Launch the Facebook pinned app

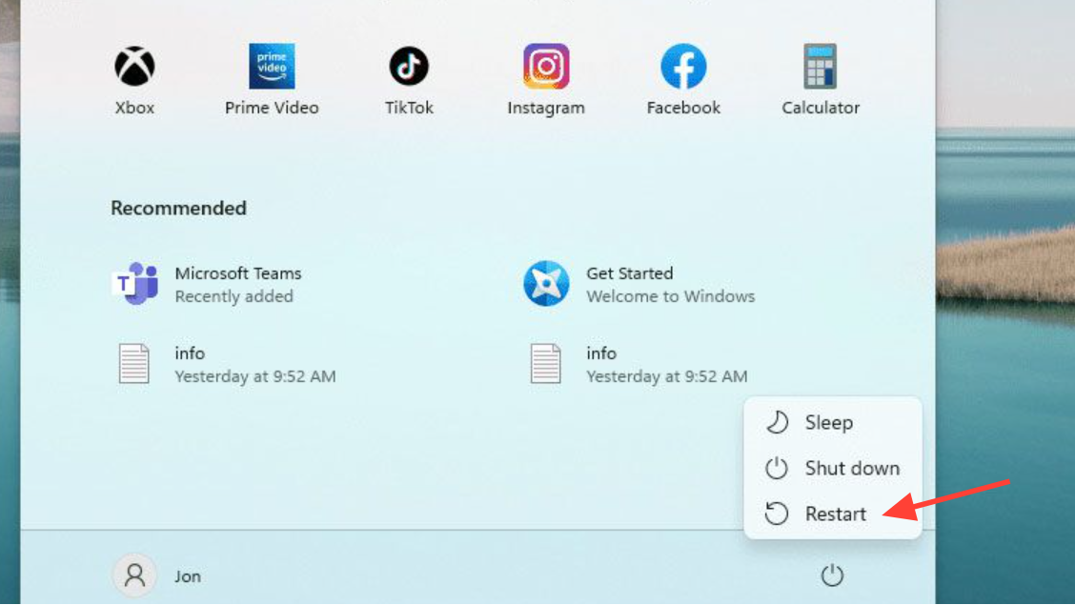[x=683, y=68]
